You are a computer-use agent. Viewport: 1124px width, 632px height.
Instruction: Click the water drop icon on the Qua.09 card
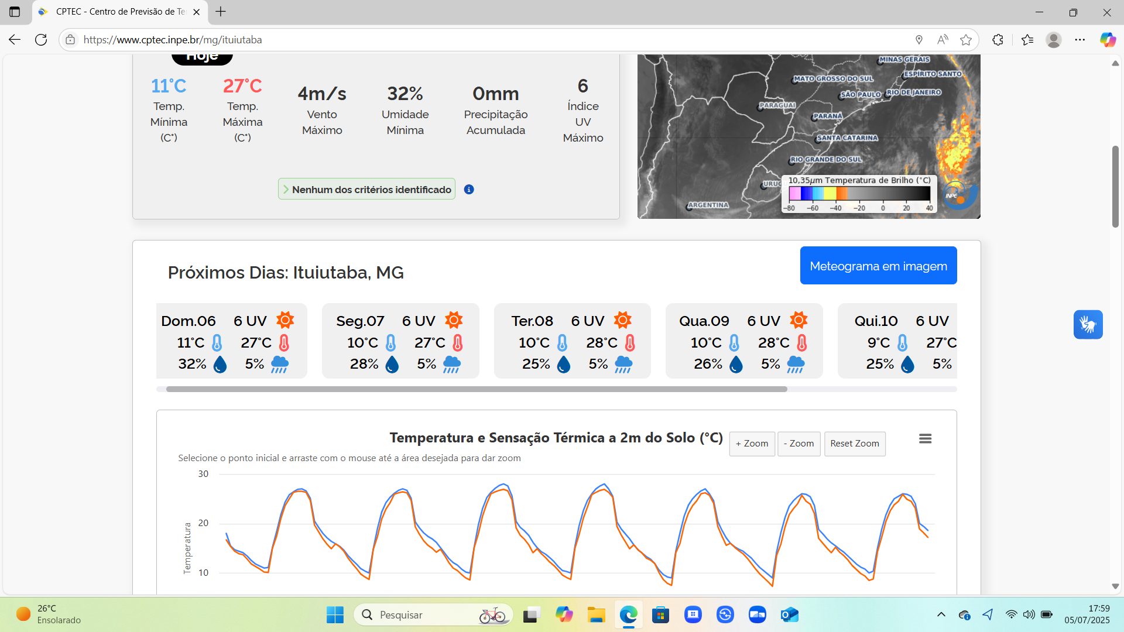coord(736,364)
